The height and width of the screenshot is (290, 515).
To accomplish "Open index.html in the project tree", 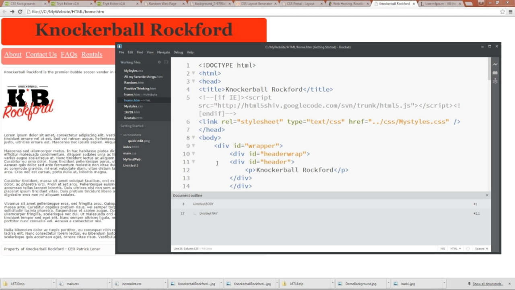I will [x=131, y=147].
